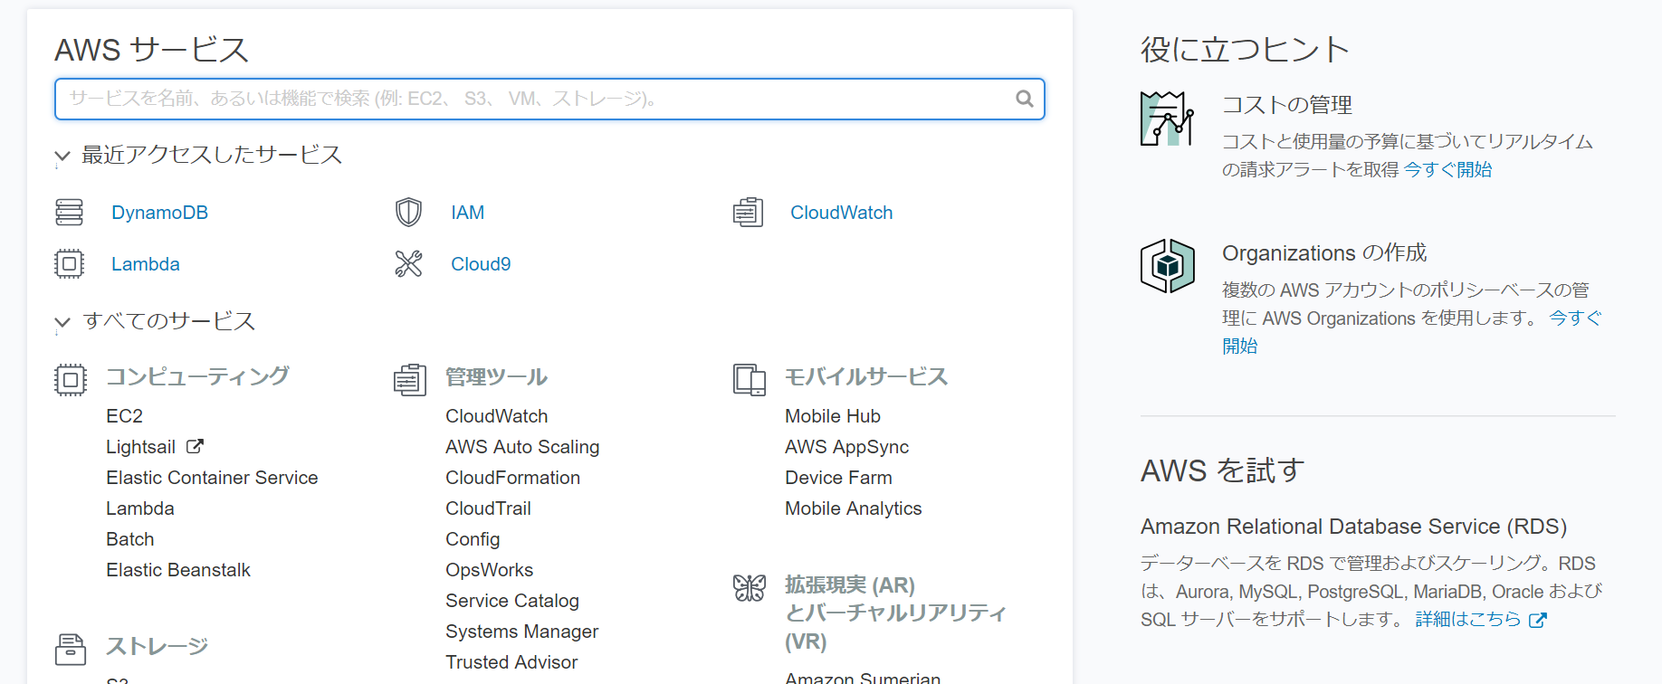
Task: Open Elastic Beanstalk service
Action: coord(178,570)
